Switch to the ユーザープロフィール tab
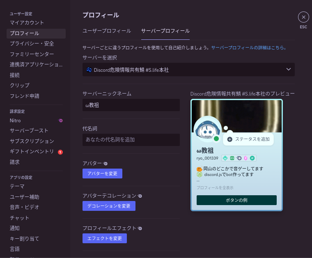This screenshot has height=258, width=312. point(107,31)
